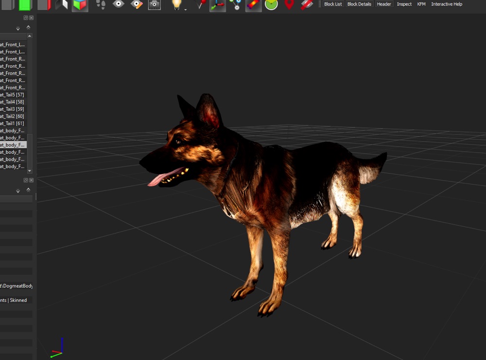This screenshot has width=486, height=360.
Task: Open the Header tab
Action: [384, 4]
